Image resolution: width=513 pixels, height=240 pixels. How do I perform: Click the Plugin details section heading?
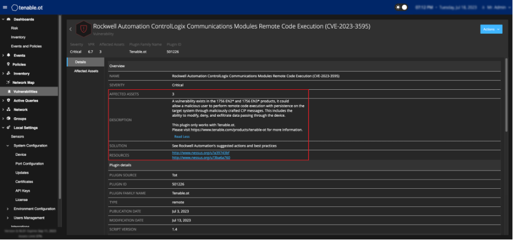pyautogui.click(x=120, y=165)
